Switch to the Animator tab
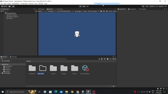The width and height of the screenshot is (168, 94). click(59, 9)
